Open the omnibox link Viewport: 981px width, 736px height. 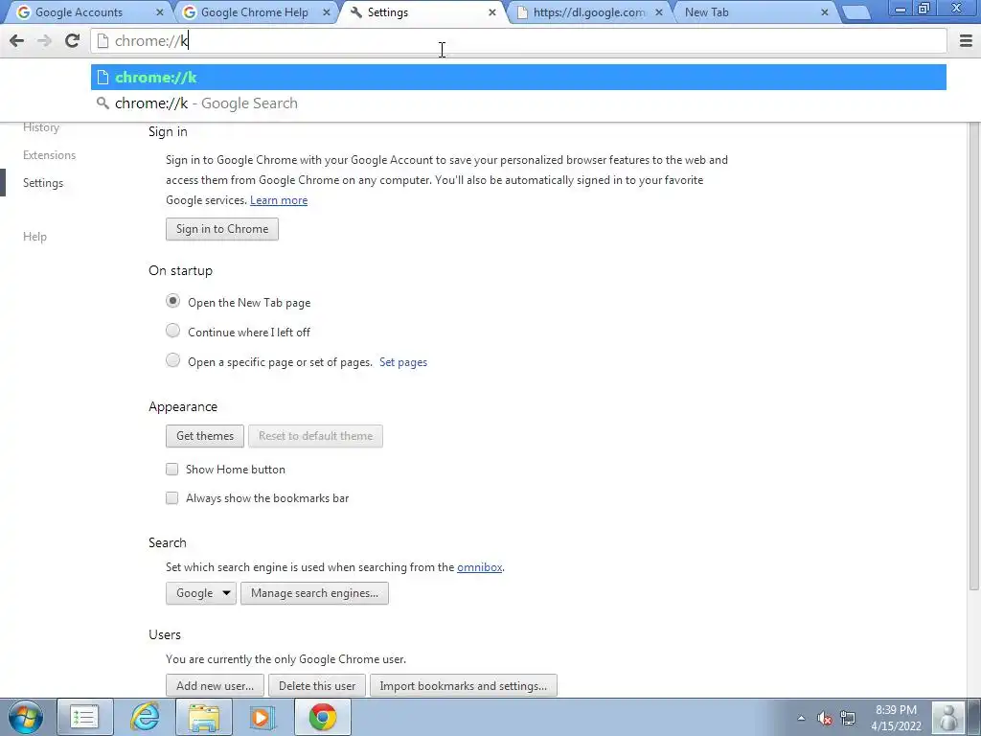click(x=480, y=567)
